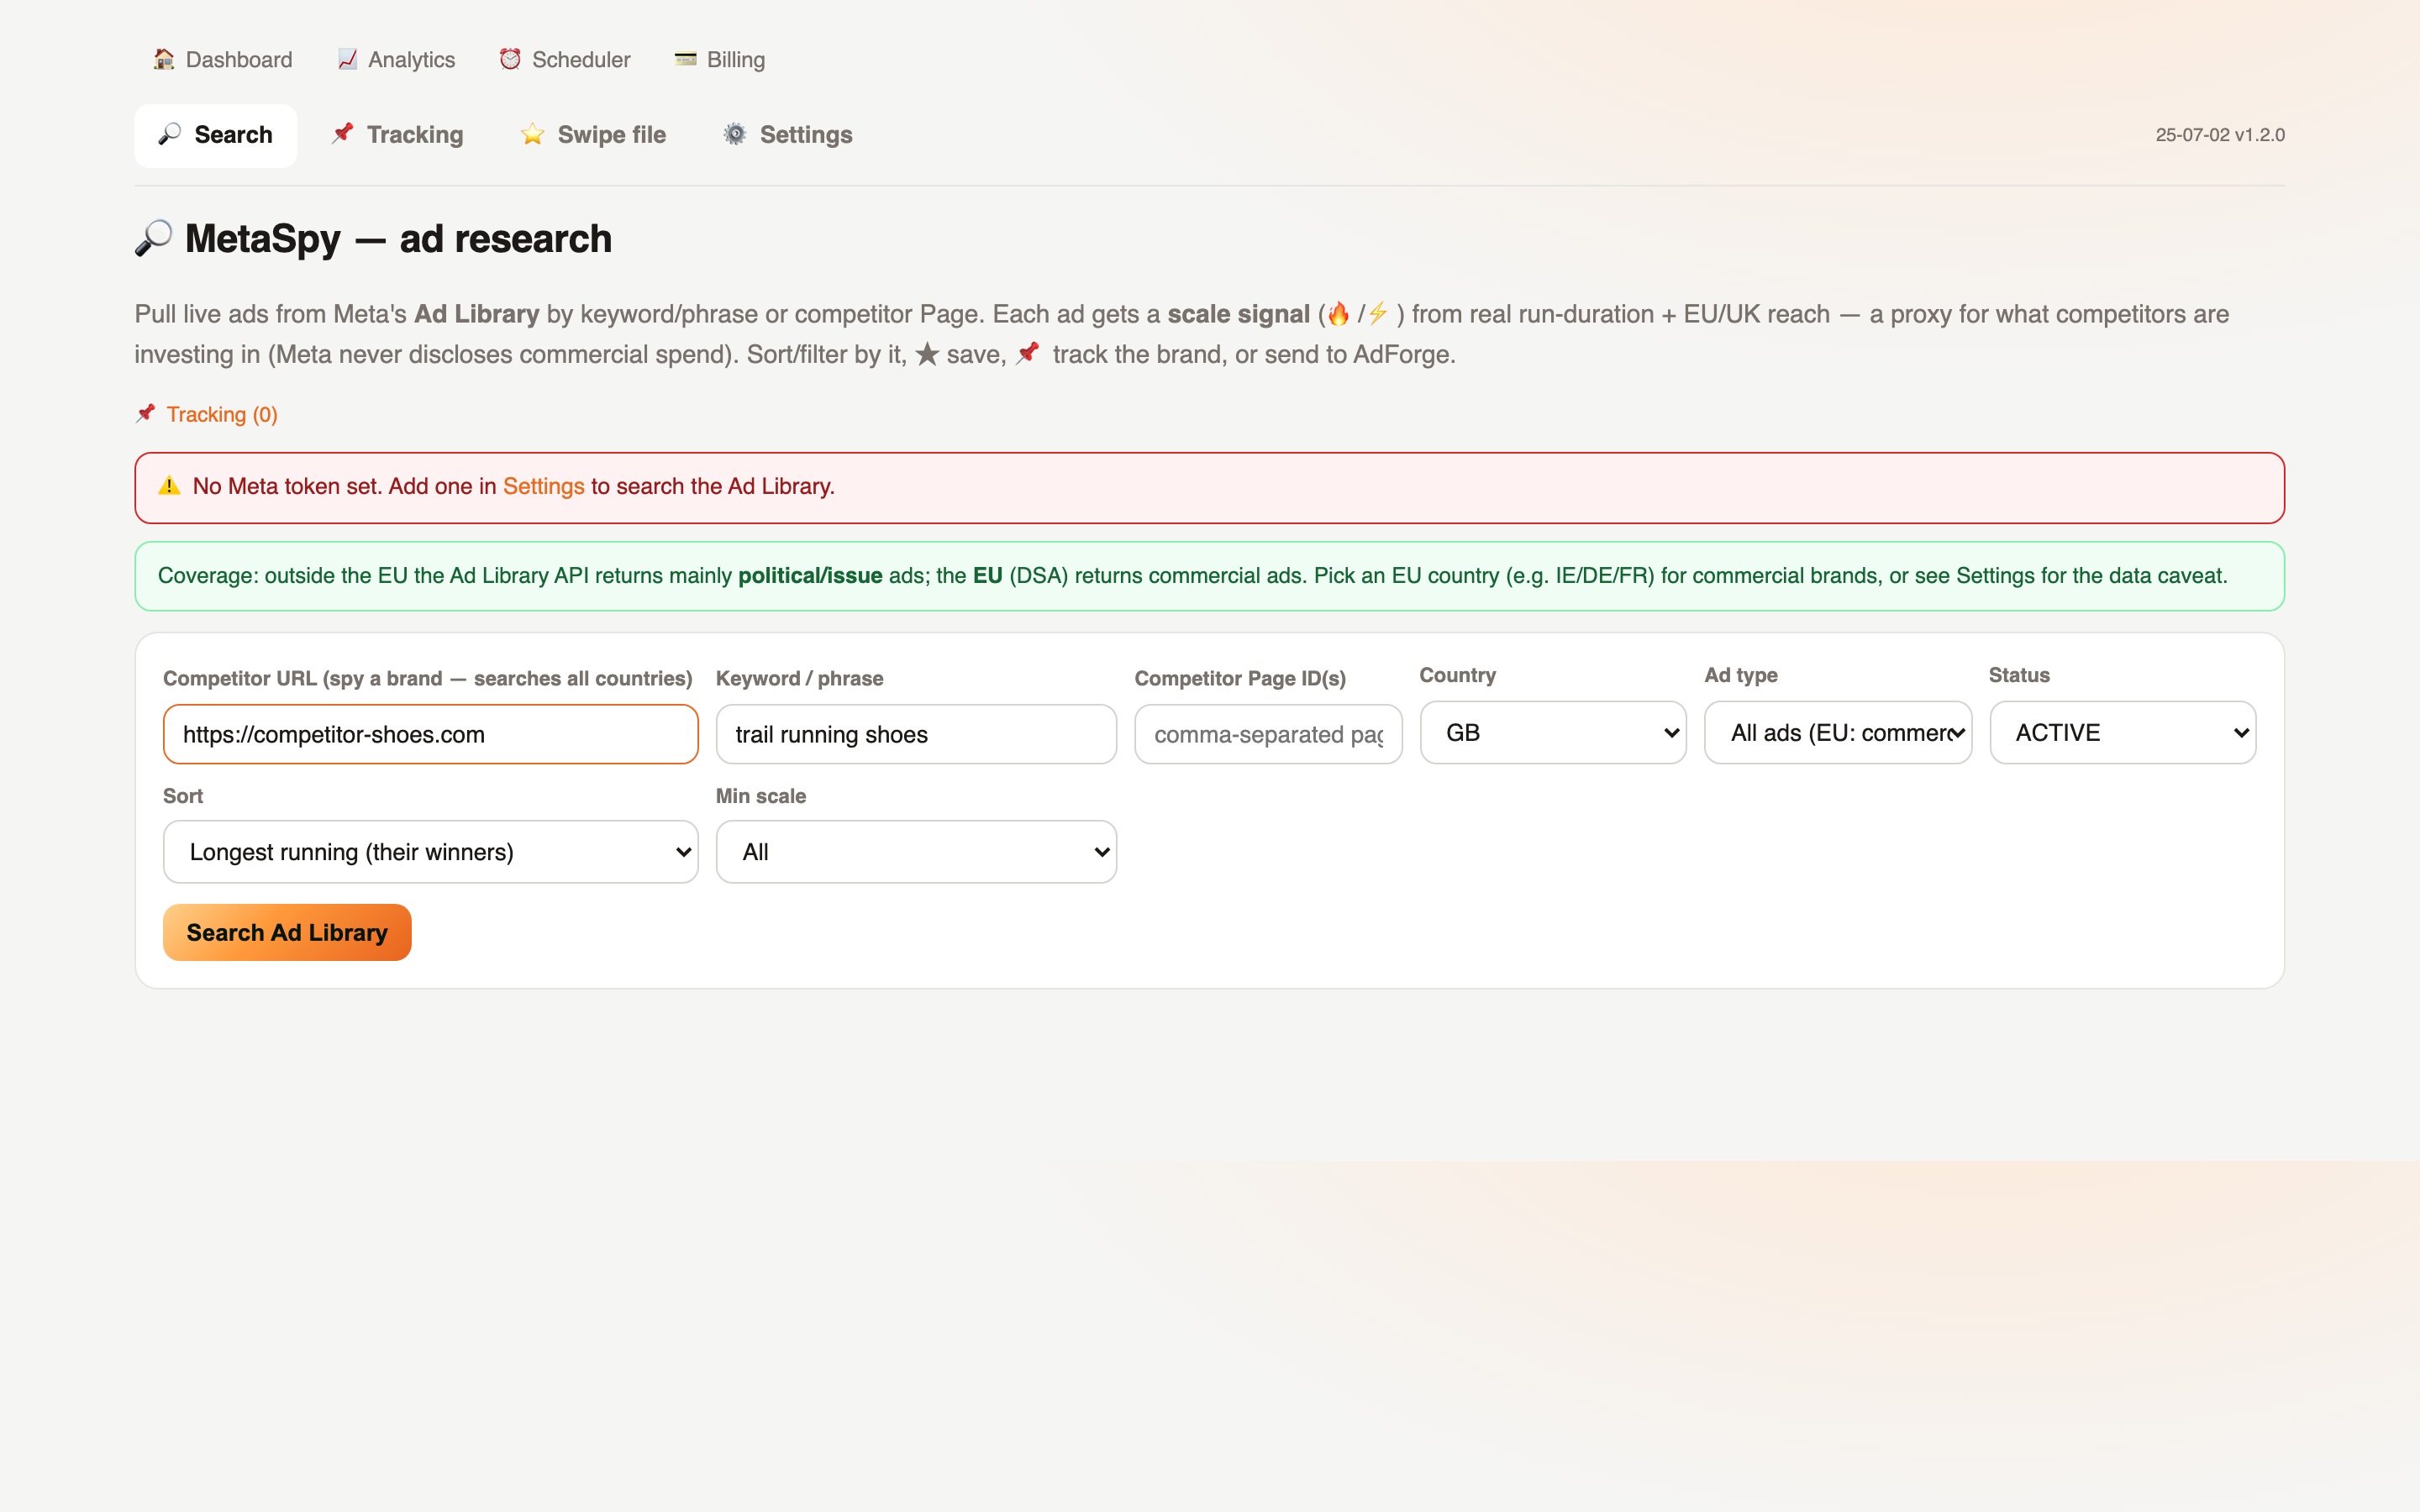2420x1512 pixels.
Task: Switch to the Swipe file tab
Action: click(x=594, y=135)
